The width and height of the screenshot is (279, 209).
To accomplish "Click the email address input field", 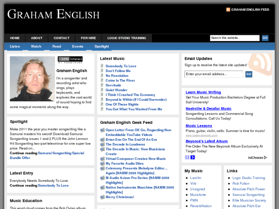I will tap(214, 74).
